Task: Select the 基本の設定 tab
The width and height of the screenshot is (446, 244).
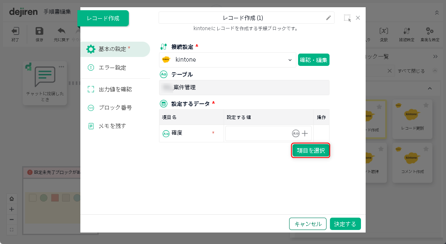Action: click(x=115, y=49)
